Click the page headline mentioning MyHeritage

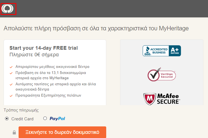(x=96, y=28)
